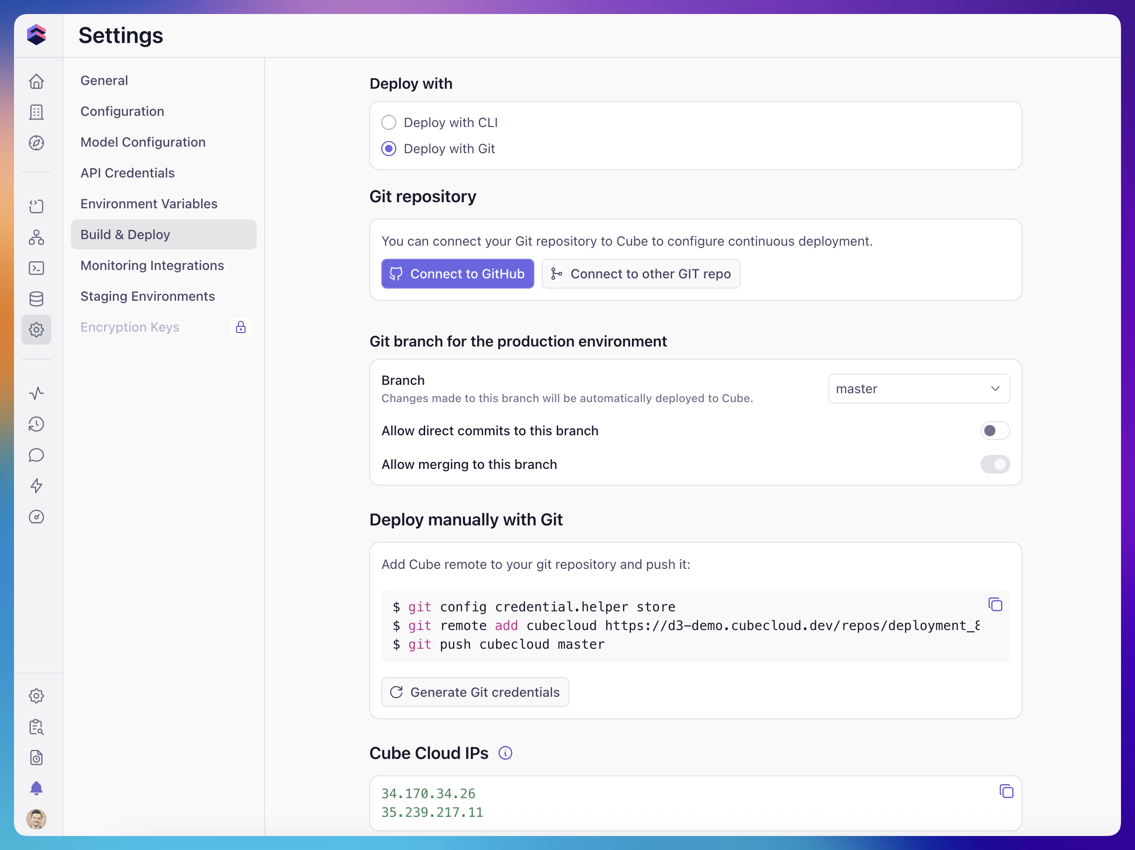Open the data graph hierarchy icon

[x=36, y=237]
